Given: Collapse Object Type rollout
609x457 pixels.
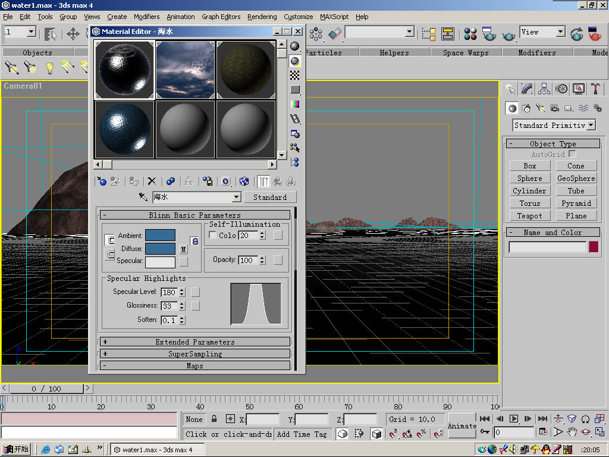Looking at the screenshot, I should point(553,144).
